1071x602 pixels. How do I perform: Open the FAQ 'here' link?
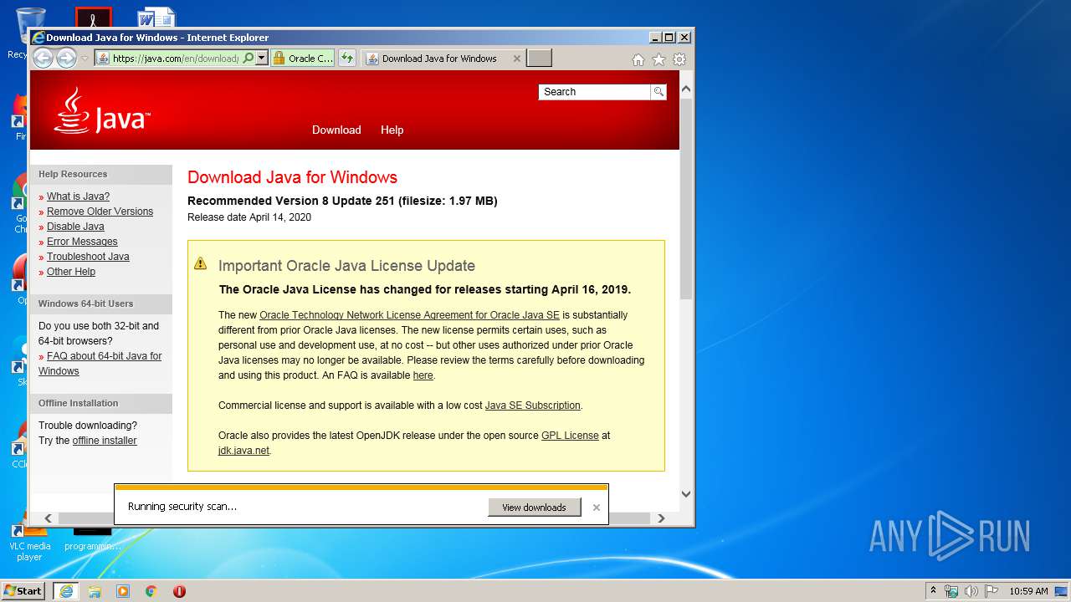tap(423, 375)
